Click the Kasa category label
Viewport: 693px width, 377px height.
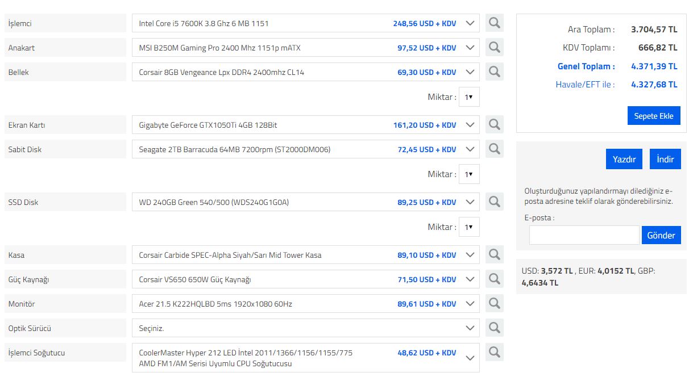[65, 255]
